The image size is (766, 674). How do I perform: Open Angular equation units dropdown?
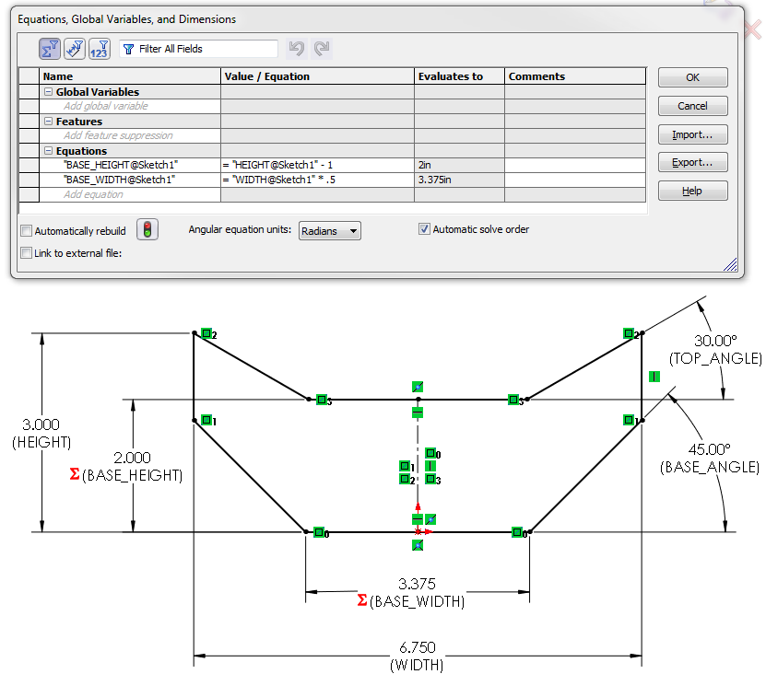pos(329,231)
